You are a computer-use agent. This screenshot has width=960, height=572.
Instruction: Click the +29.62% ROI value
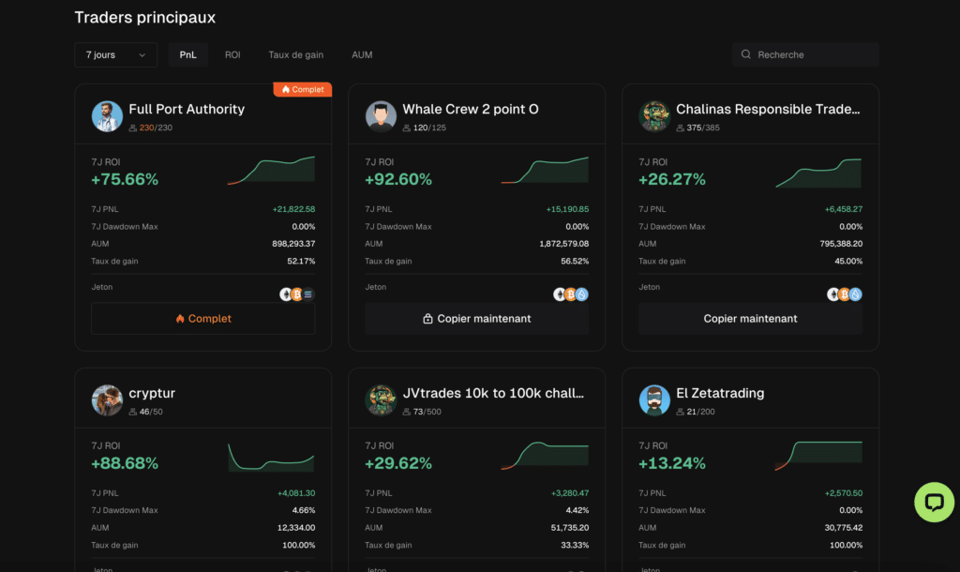[398, 463]
